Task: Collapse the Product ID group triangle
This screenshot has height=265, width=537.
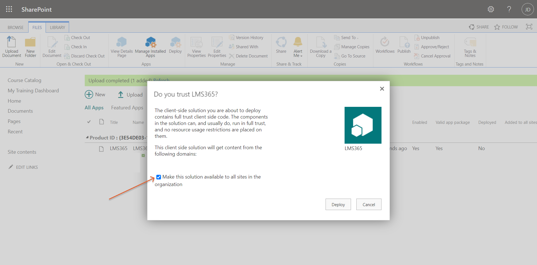Action: 87,137
